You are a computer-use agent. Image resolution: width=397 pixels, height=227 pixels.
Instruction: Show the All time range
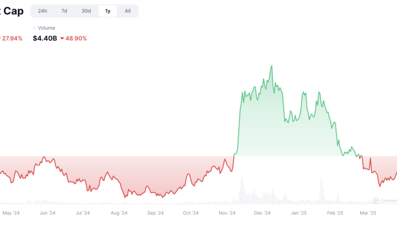click(128, 11)
